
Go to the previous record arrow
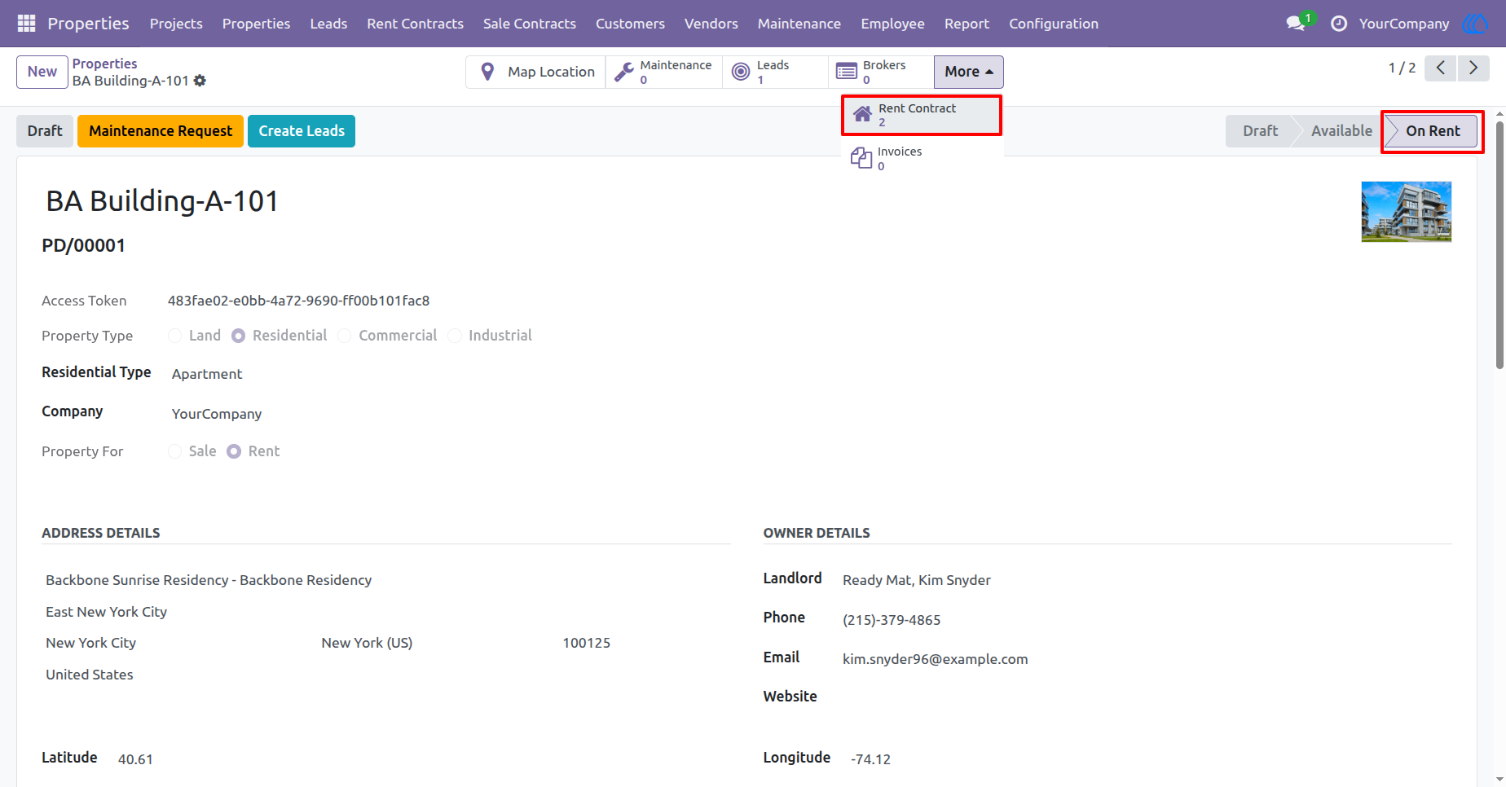pyautogui.click(x=1441, y=68)
